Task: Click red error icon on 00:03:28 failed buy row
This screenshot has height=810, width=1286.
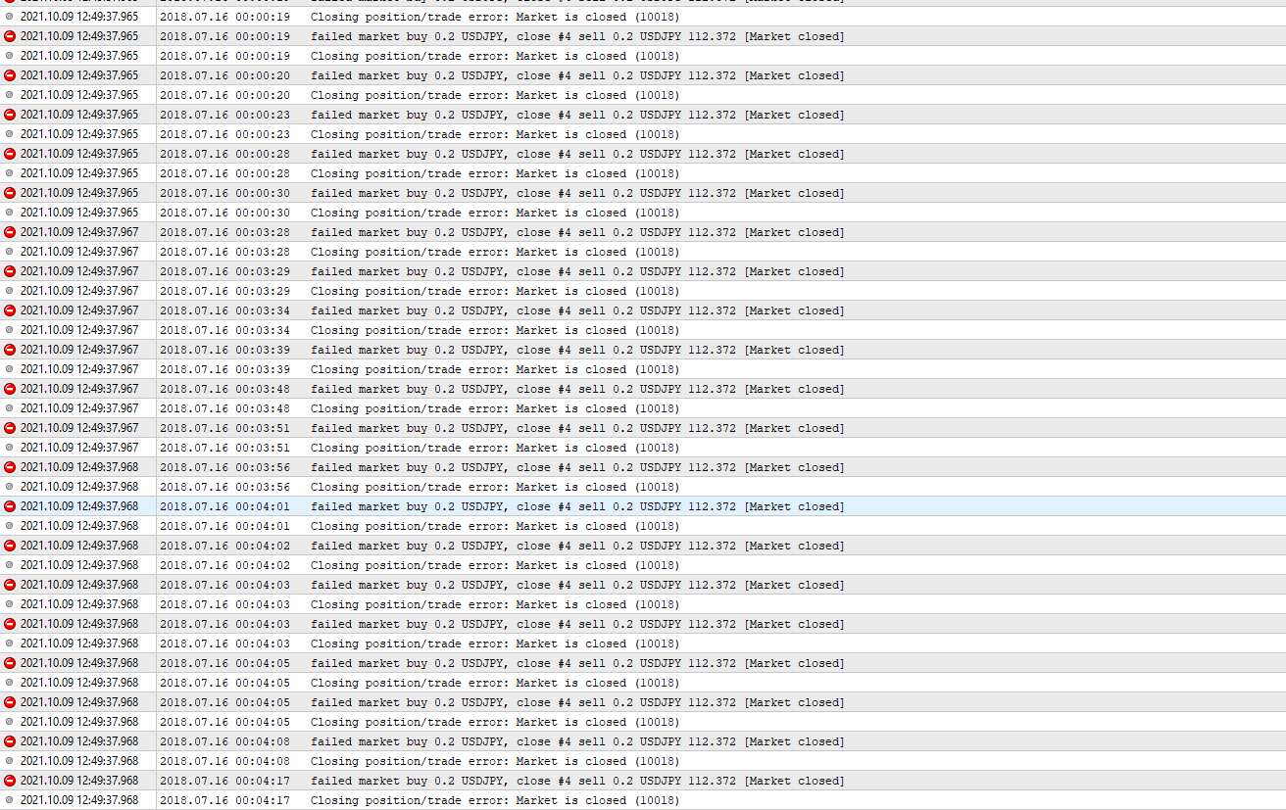Action: click(x=10, y=232)
